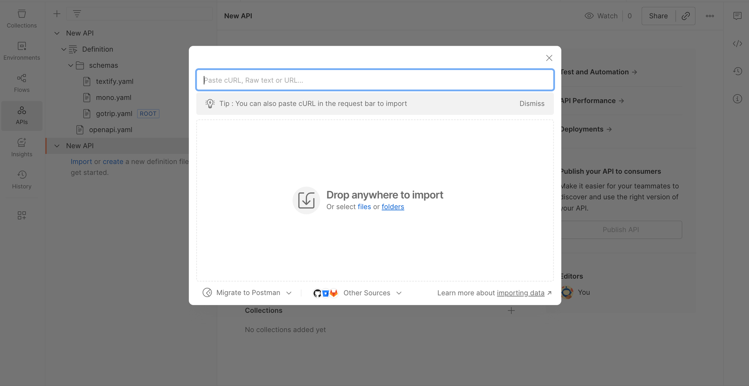Close the import dialog
Screen dimensions: 749x386
(x=549, y=58)
